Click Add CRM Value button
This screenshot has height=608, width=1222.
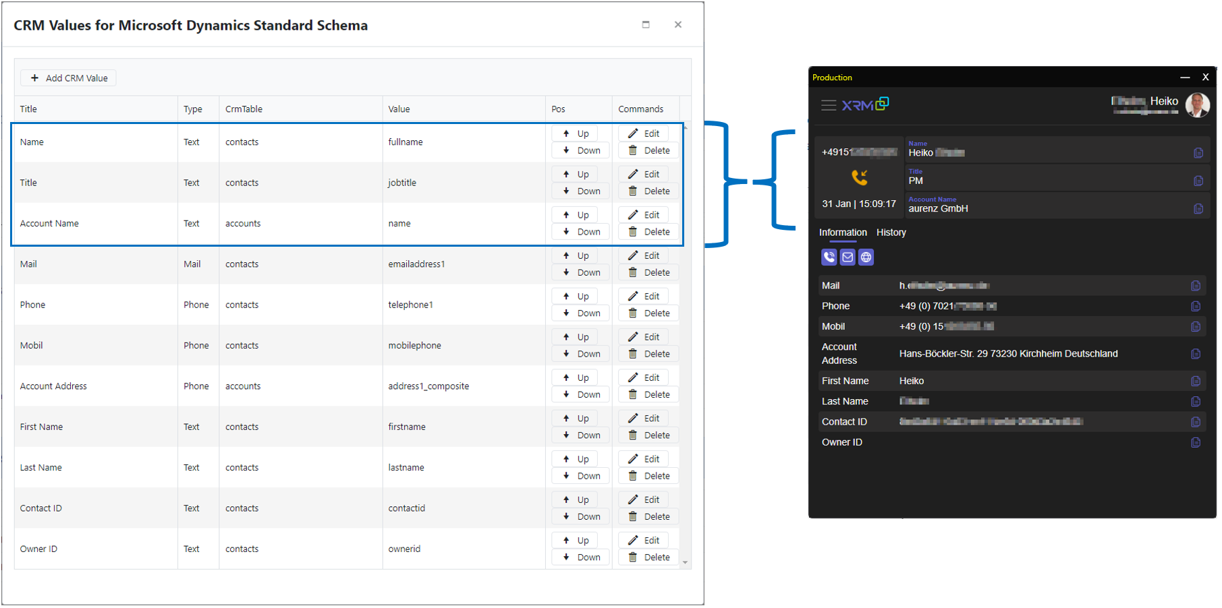click(x=68, y=78)
